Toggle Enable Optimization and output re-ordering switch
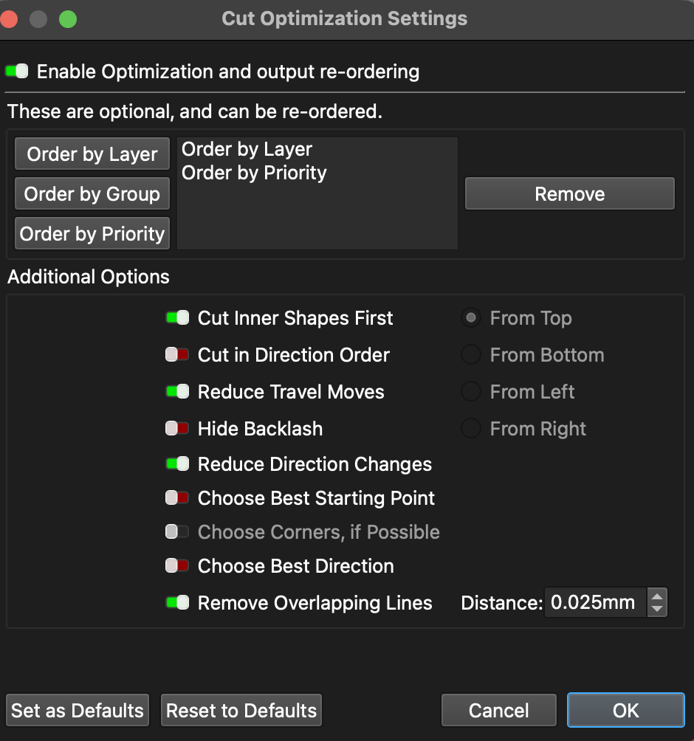694x741 pixels. coord(16,72)
